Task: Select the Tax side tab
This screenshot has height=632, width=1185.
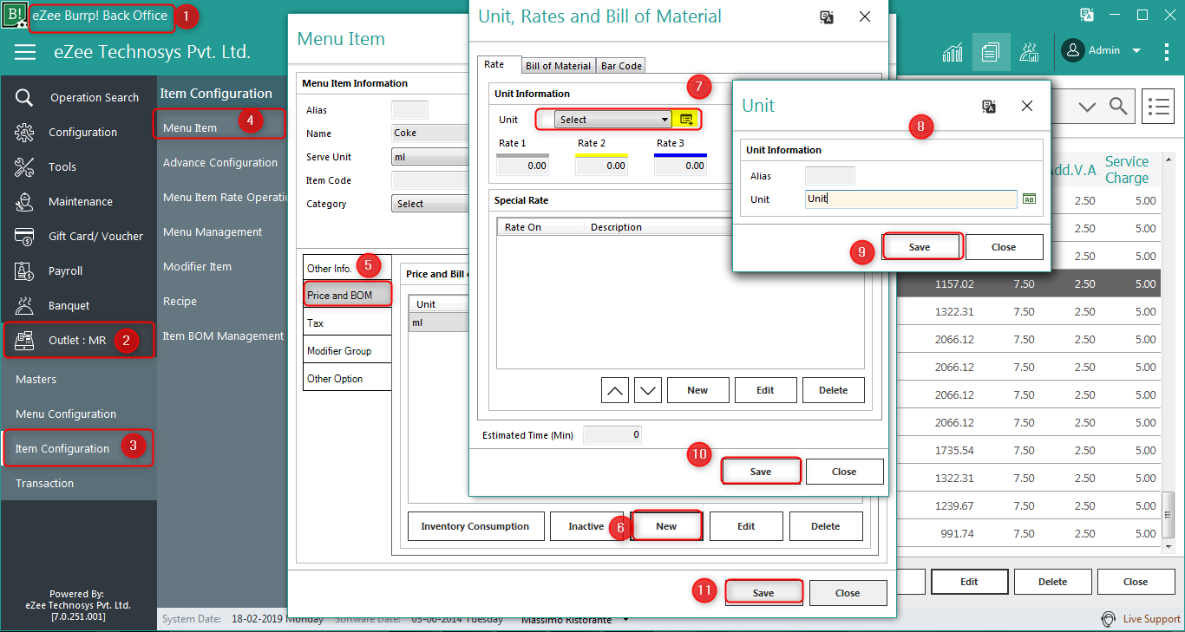Action: 347,323
